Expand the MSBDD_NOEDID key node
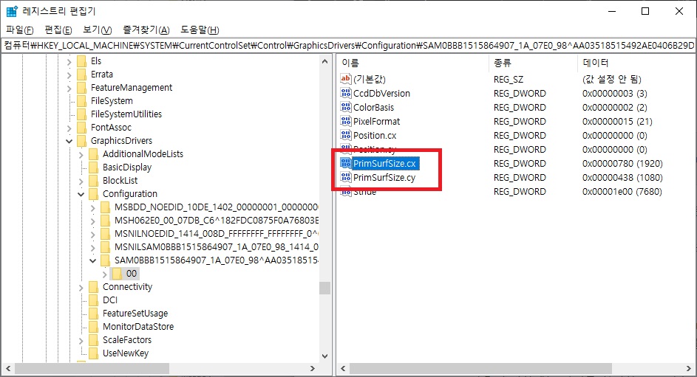697x377 pixels. pyautogui.click(x=92, y=207)
